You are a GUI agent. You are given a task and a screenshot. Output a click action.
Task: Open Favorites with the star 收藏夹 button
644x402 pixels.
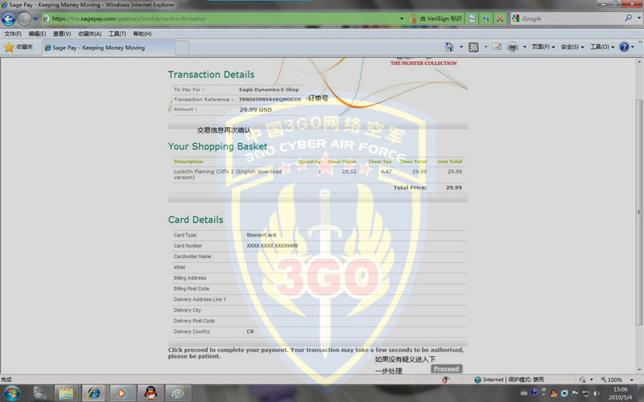19,47
